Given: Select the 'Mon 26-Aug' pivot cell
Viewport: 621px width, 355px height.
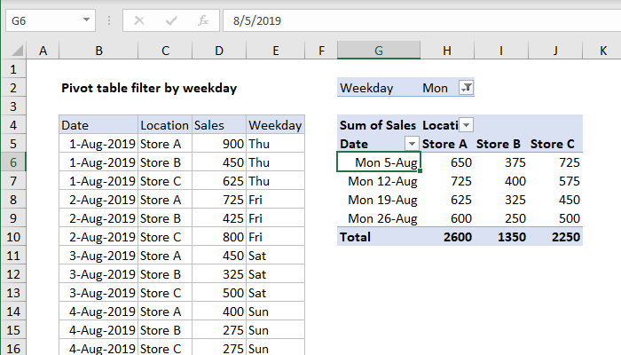Looking at the screenshot, I should coord(379,218).
